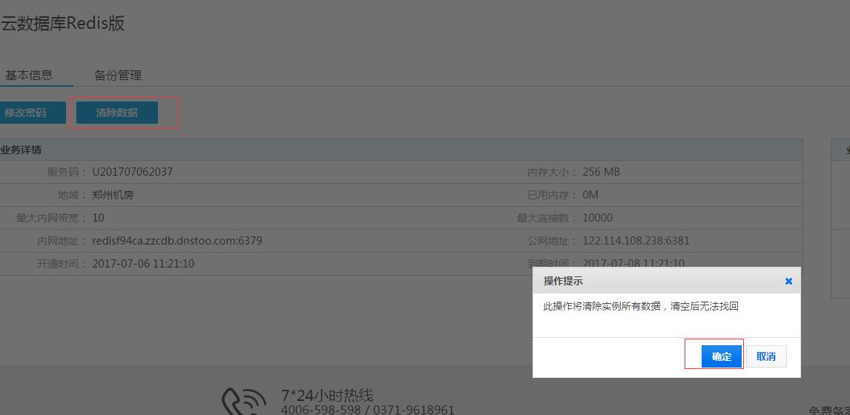Image resolution: width=850 pixels, height=415 pixels.
Task: Click the public address 122.114.108.238:6381
Action: (x=636, y=241)
